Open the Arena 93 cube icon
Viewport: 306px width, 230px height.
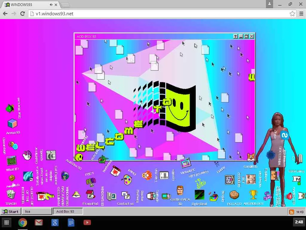click(12, 124)
